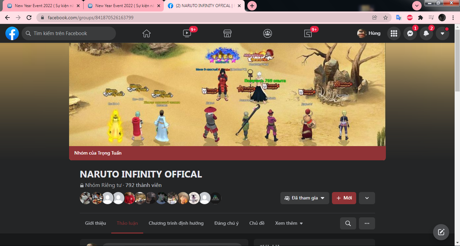Click the NARUTO INFINITY OFFICAL group title
The width and height of the screenshot is (460, 246).
141,174
